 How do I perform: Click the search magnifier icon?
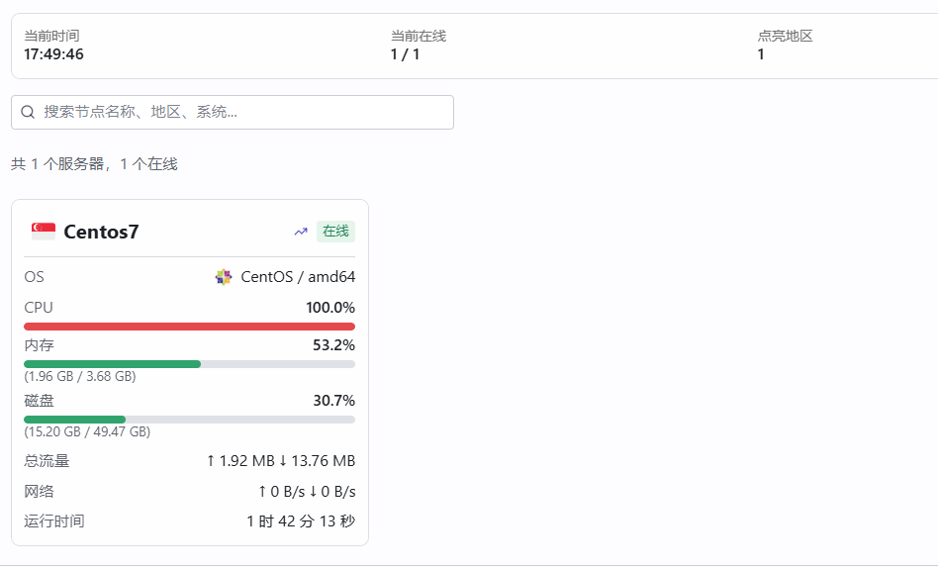tap(28, 113)
